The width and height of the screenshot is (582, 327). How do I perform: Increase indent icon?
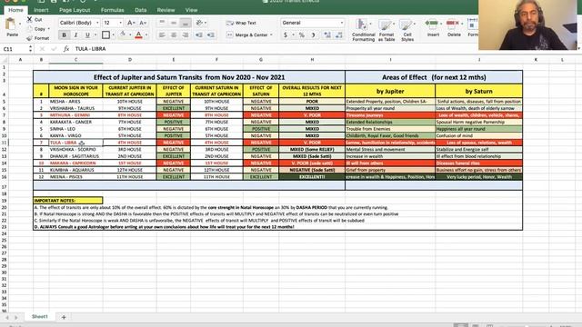(211, 35)
